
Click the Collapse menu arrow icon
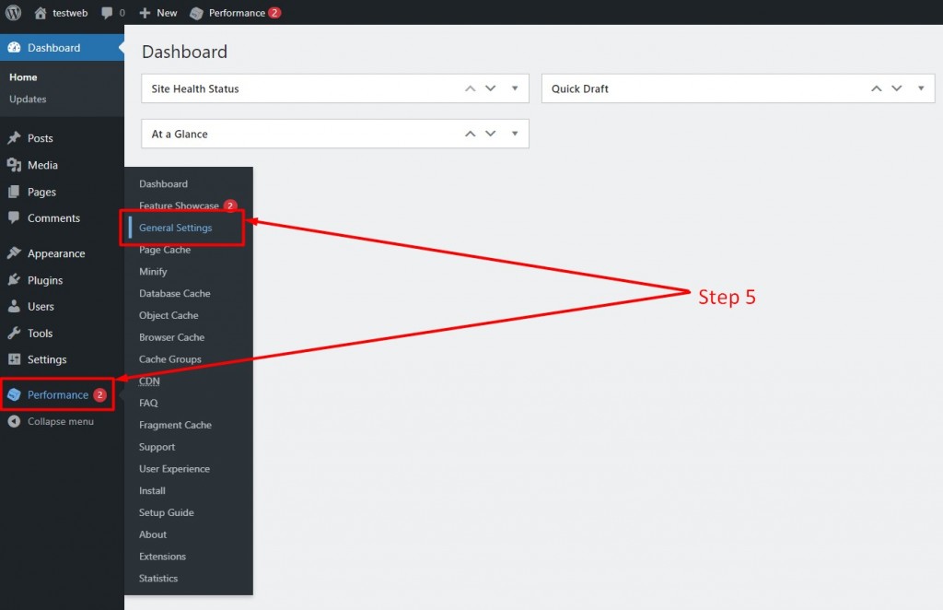(x=14, y=421)
